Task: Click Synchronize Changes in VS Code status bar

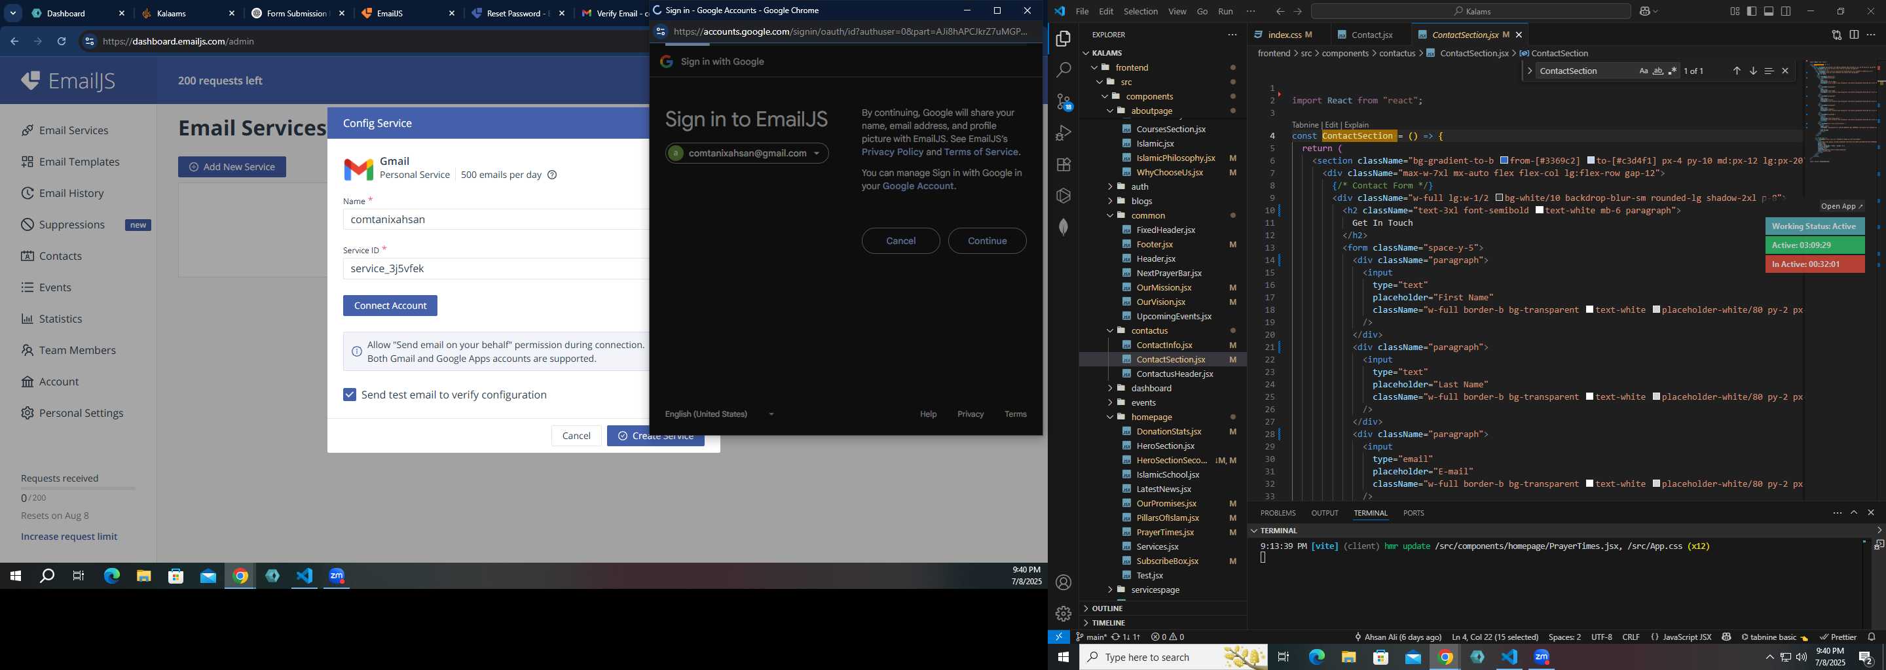Action: (x=1126, y=637)
